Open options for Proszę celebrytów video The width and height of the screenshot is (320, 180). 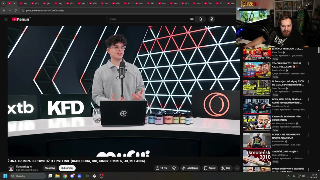308,169
